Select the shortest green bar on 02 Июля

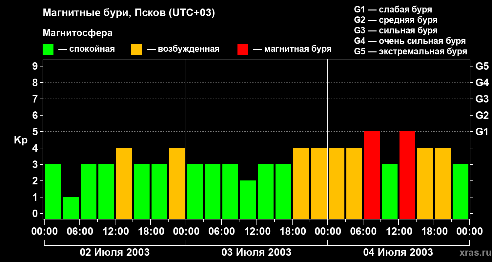[x=71, y=208]
